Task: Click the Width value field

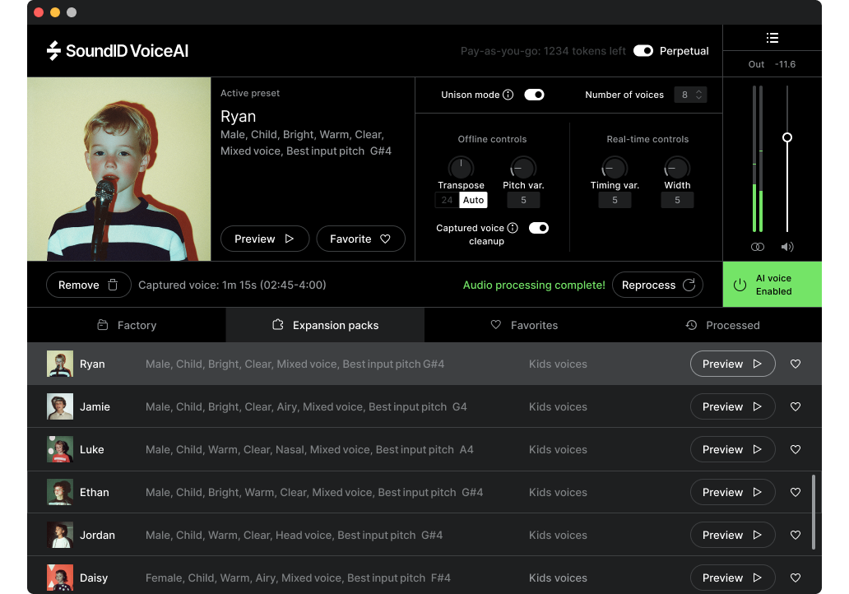Action: click(677, 201)
